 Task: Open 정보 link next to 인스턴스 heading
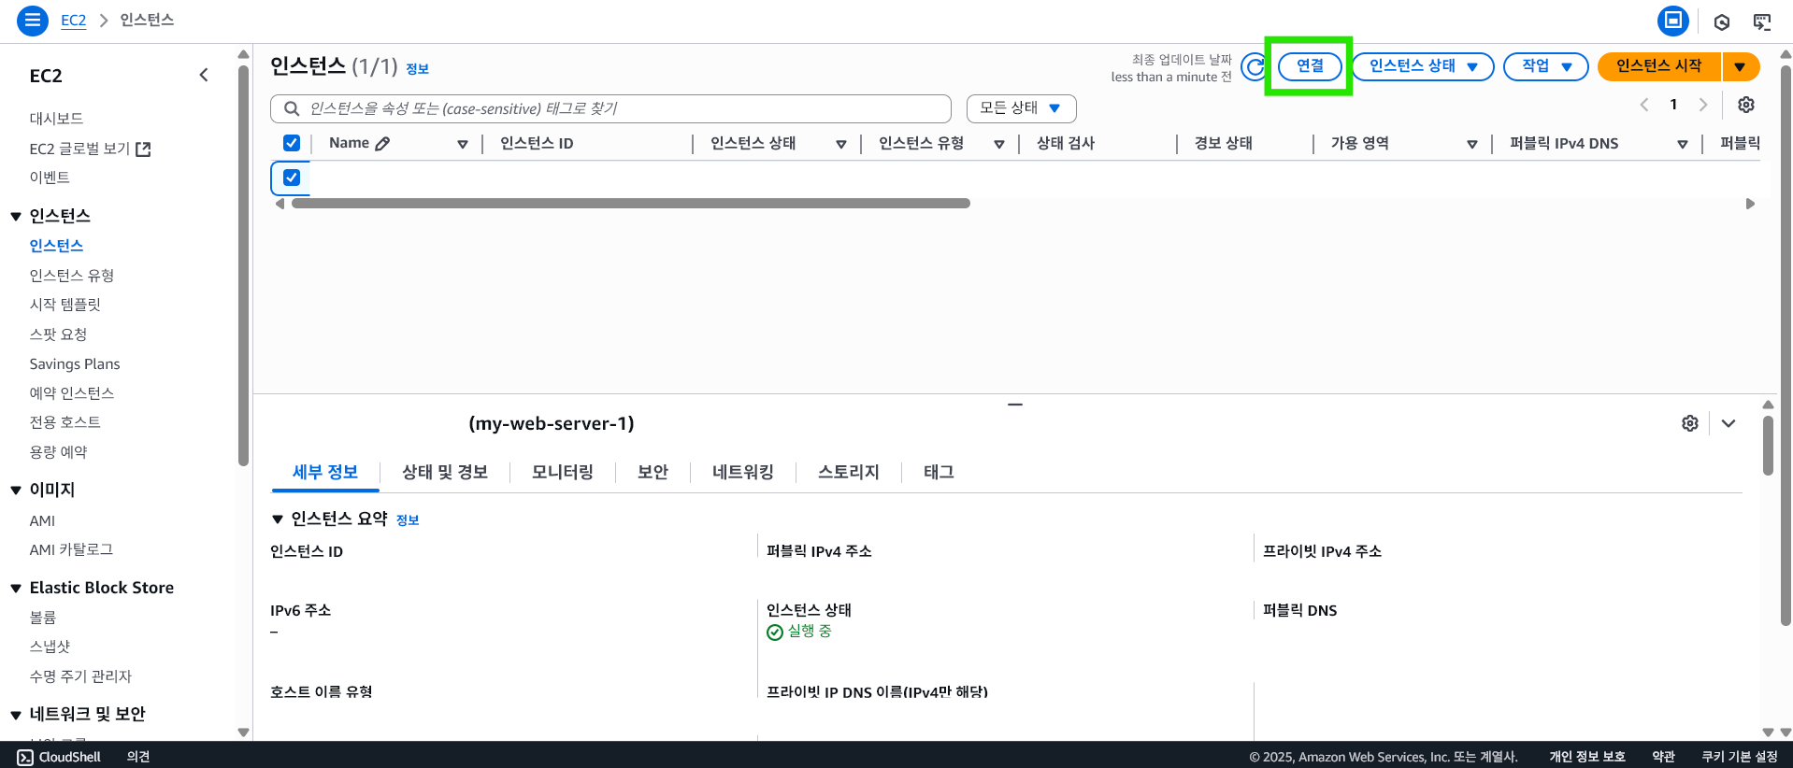[x=417, y=69]
